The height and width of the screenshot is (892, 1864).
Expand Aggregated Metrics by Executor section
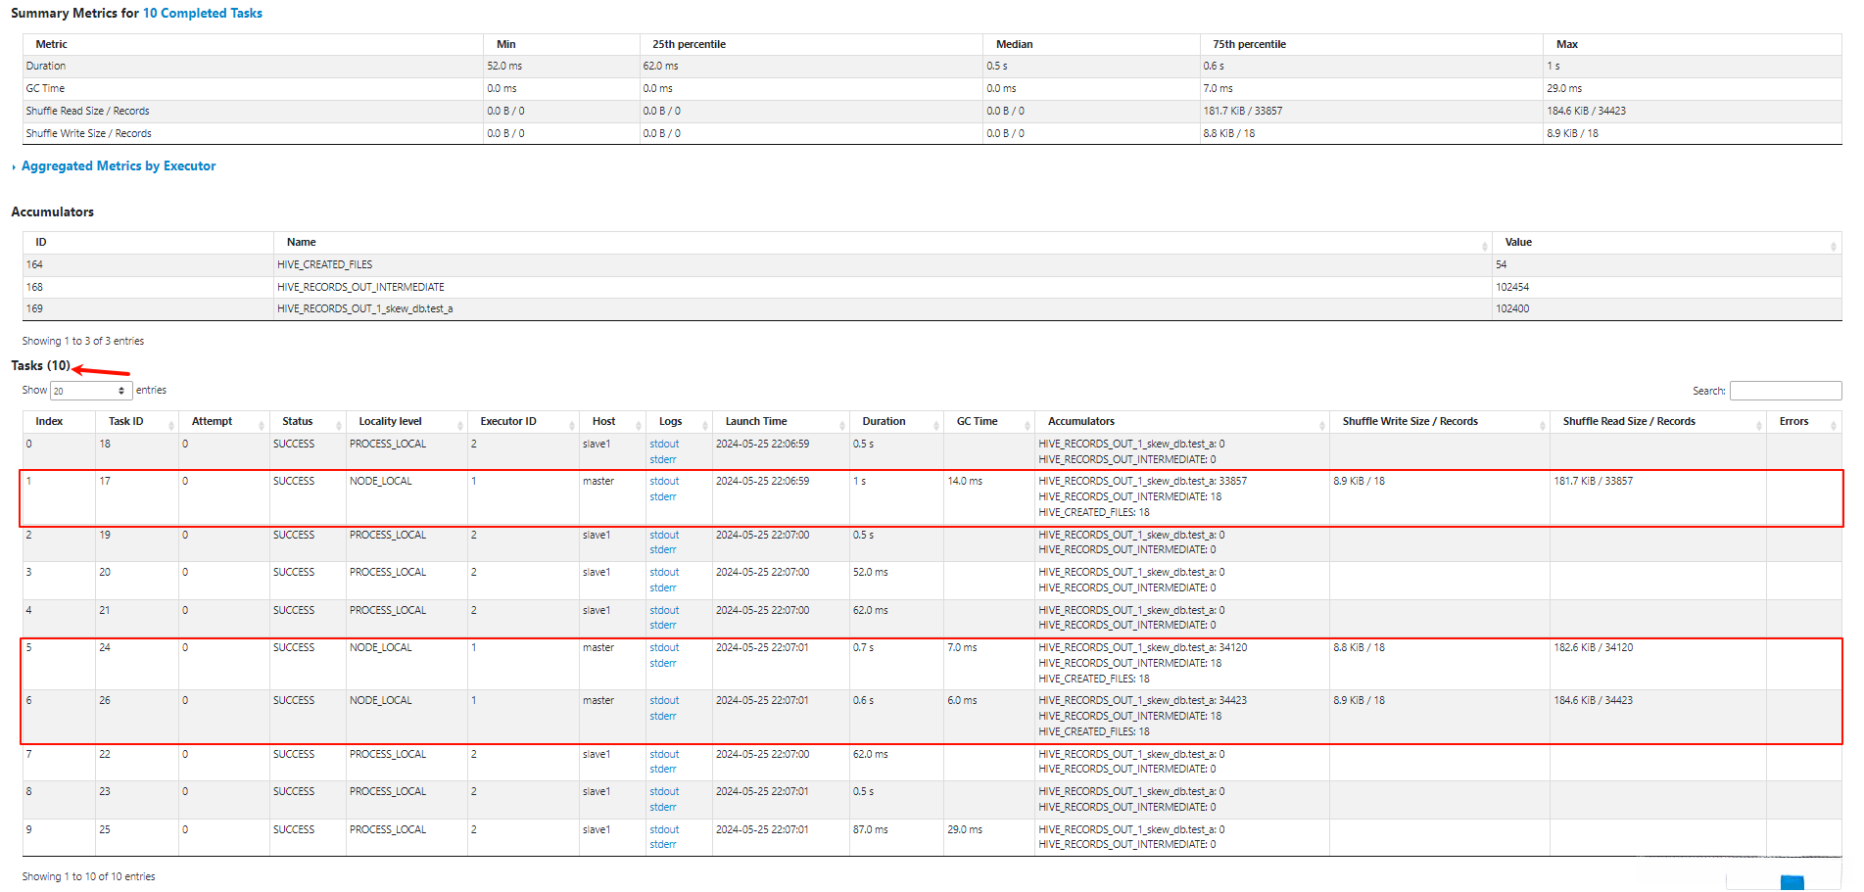point(118,166)
